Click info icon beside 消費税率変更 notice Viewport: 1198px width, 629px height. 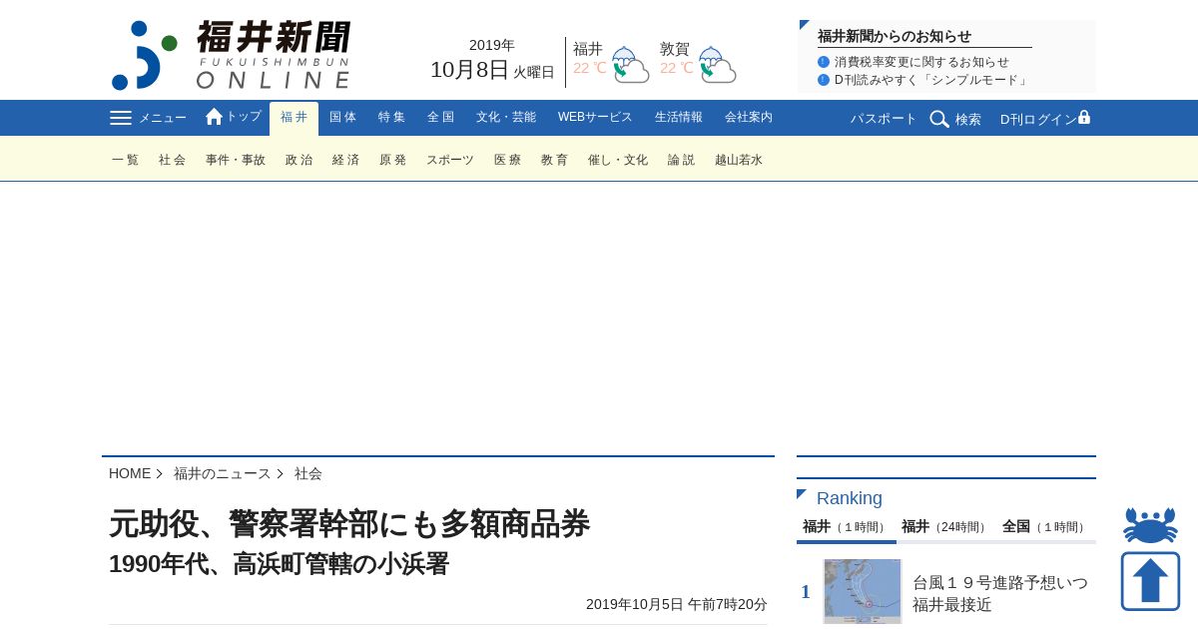[824, 62]
